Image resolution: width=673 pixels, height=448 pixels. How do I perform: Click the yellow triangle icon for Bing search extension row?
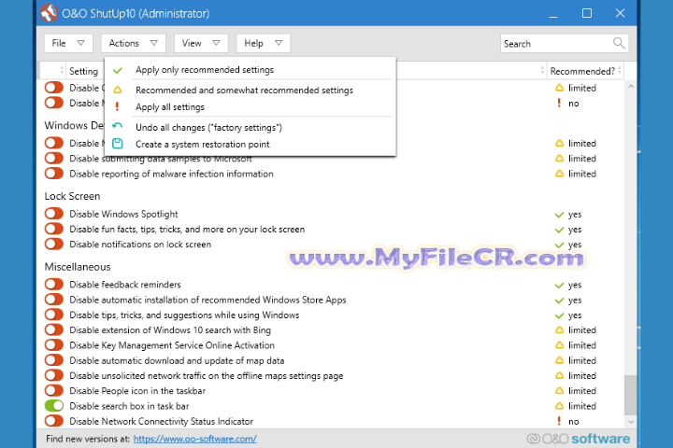(559, 330)
